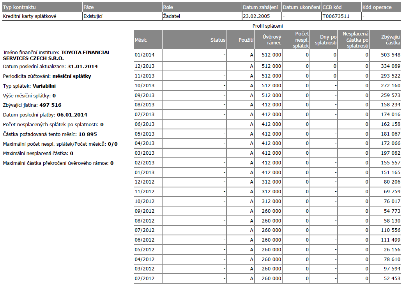
Task: Select the month cell 04/2013
Action: click(148, 143)
